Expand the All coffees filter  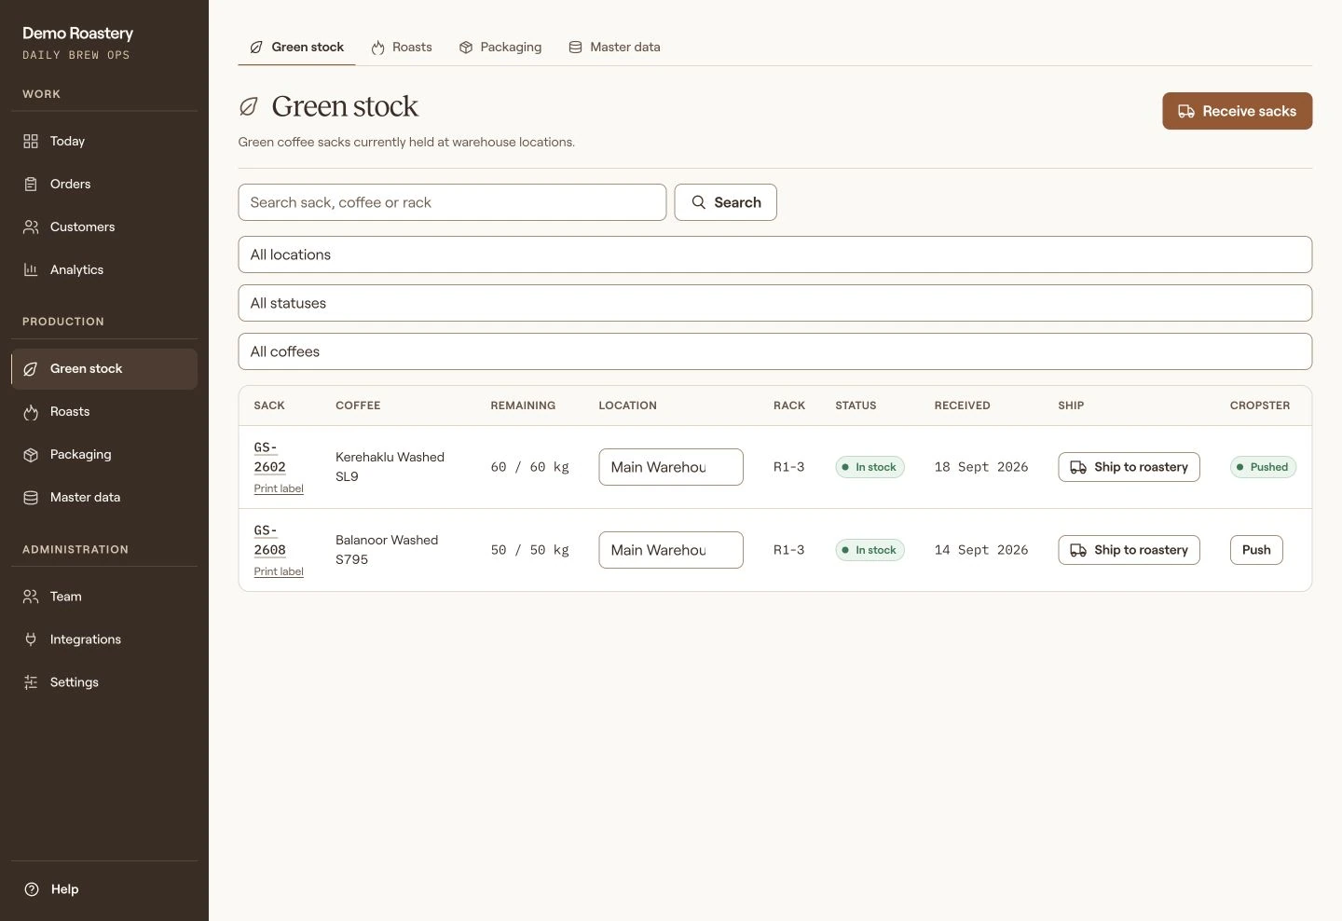tap(775, 351)
